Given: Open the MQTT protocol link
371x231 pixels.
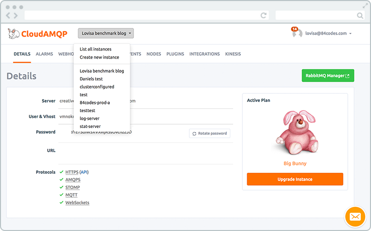Looking at the screenshot, I should click(71, 195).
